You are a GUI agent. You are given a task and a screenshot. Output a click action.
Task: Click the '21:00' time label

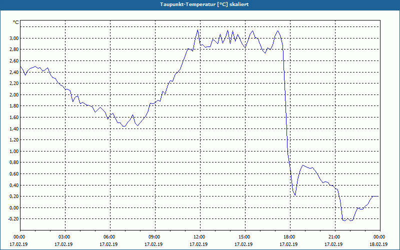[335, 237]
